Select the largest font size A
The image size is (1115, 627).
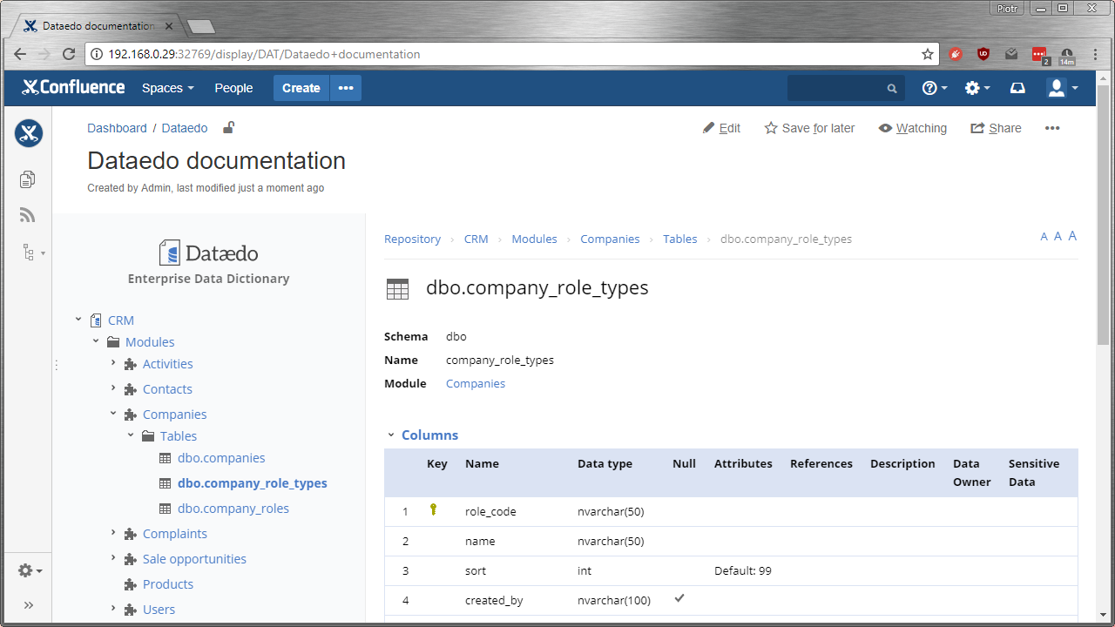point(1072,236)
